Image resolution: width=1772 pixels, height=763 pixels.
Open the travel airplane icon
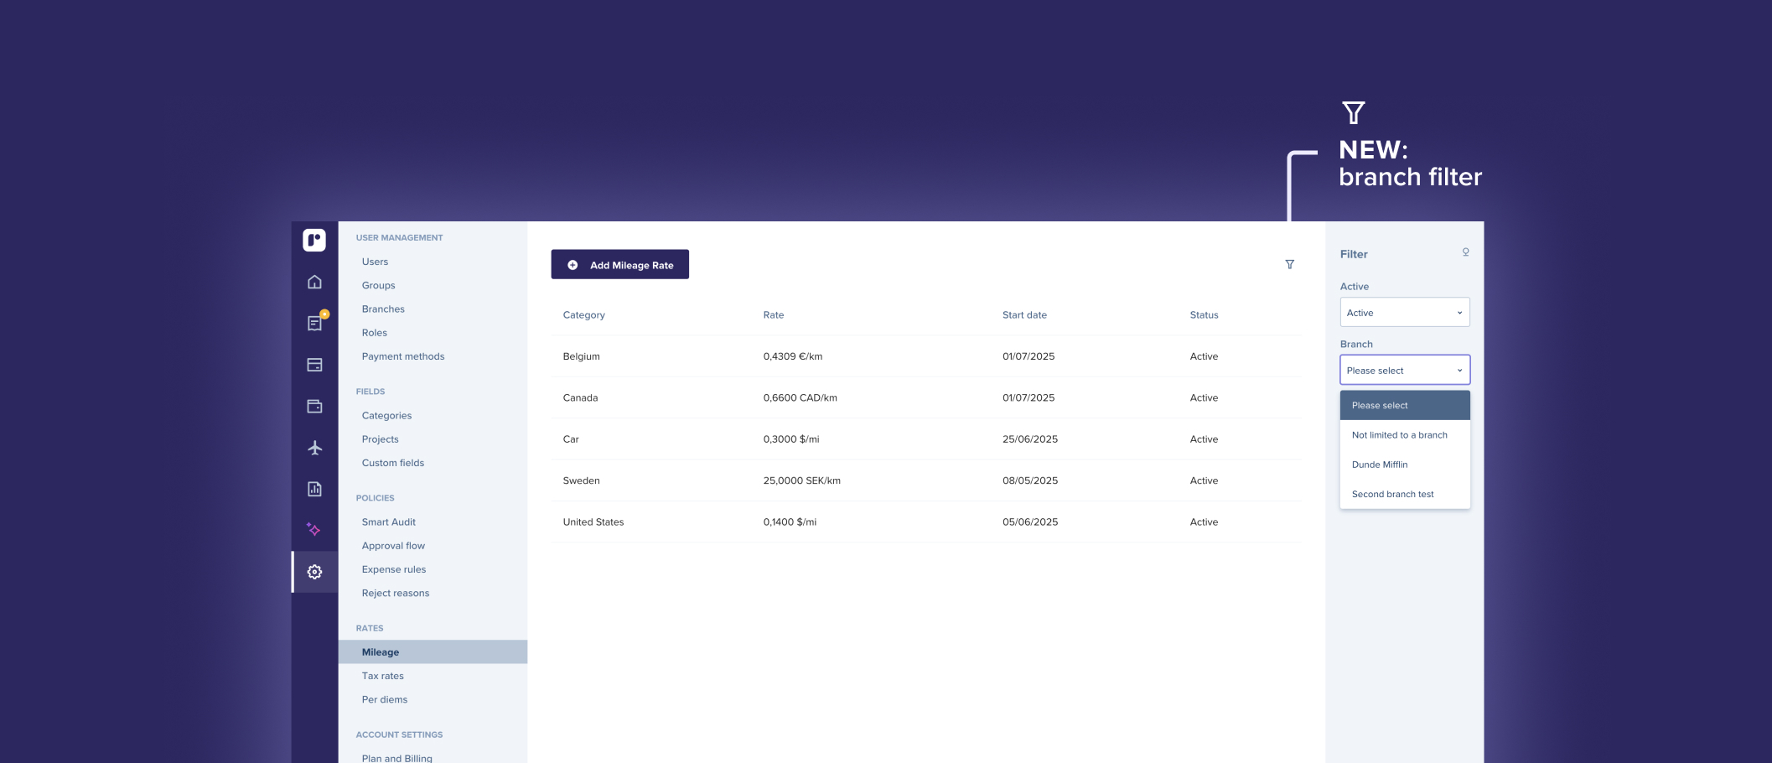(314, 448)
